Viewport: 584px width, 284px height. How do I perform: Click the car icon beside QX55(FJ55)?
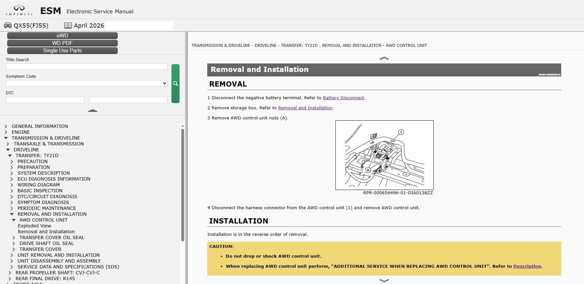point(7,25)
